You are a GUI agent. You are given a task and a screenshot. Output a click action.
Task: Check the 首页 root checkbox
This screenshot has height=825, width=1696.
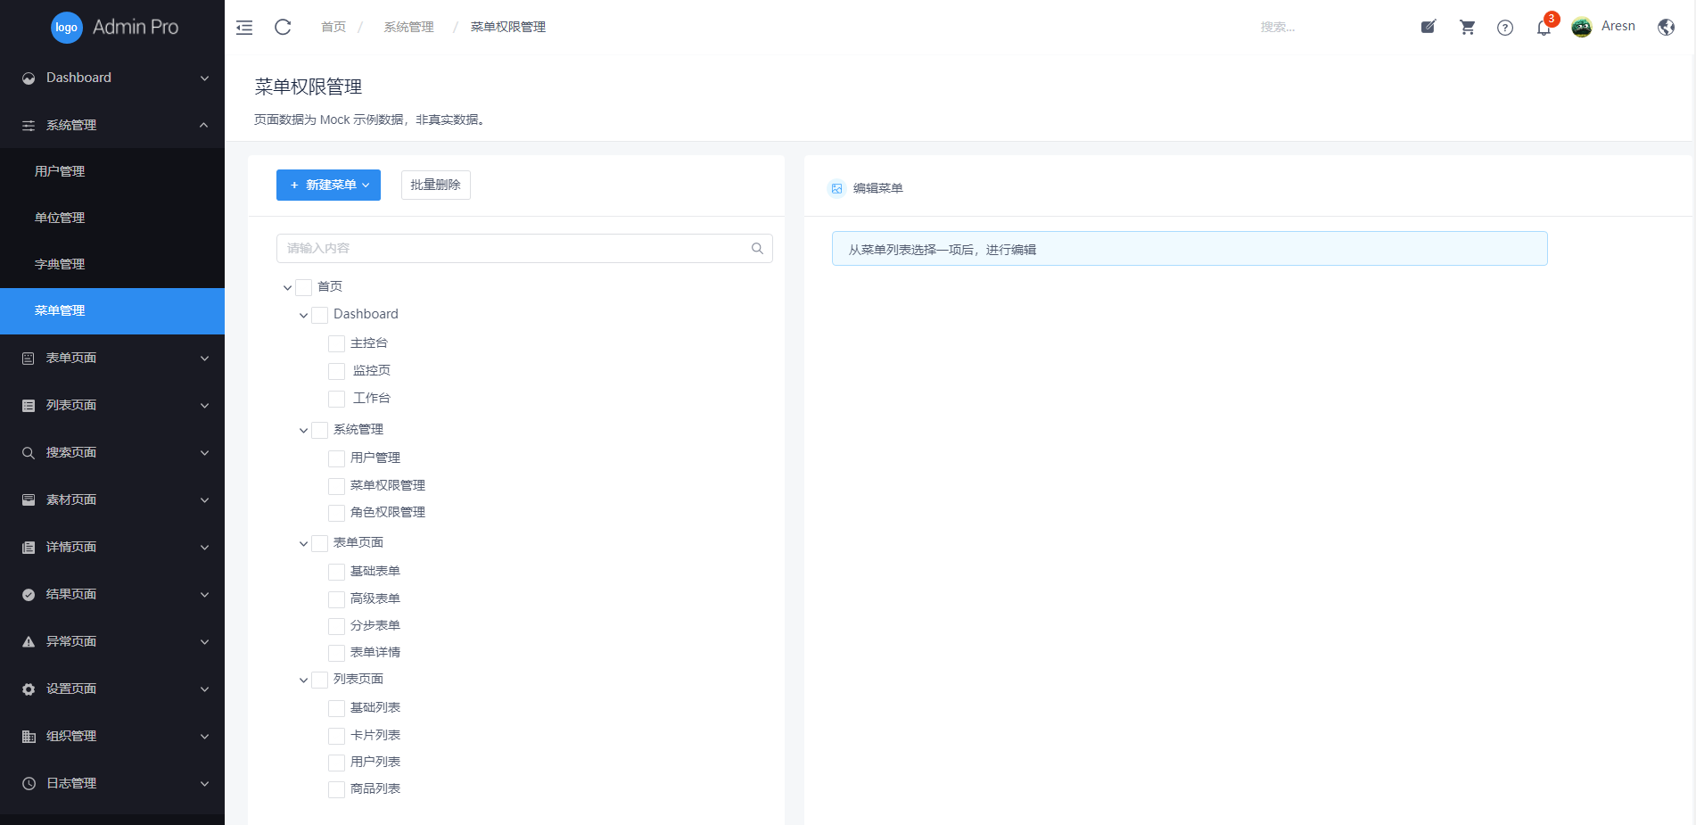coord(303,287)
